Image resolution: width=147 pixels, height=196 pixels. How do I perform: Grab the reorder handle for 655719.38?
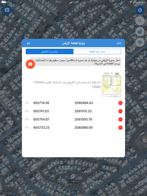click(27, 103)
